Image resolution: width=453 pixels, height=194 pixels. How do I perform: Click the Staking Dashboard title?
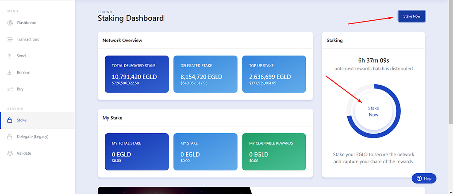click(131, 18)
